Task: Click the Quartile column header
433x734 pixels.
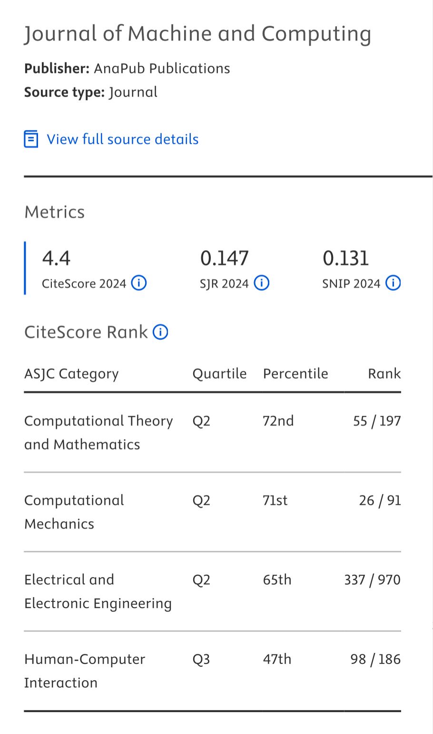Action: pyautogui.click(x=219, y=374)
